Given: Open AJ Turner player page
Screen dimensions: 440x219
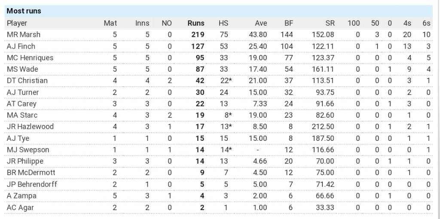Looking at the screenshot, I should [x=23, y=92].
